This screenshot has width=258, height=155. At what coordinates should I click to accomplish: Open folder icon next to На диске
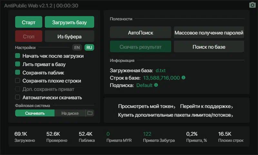pyautogui.click(x=90, y=113)
